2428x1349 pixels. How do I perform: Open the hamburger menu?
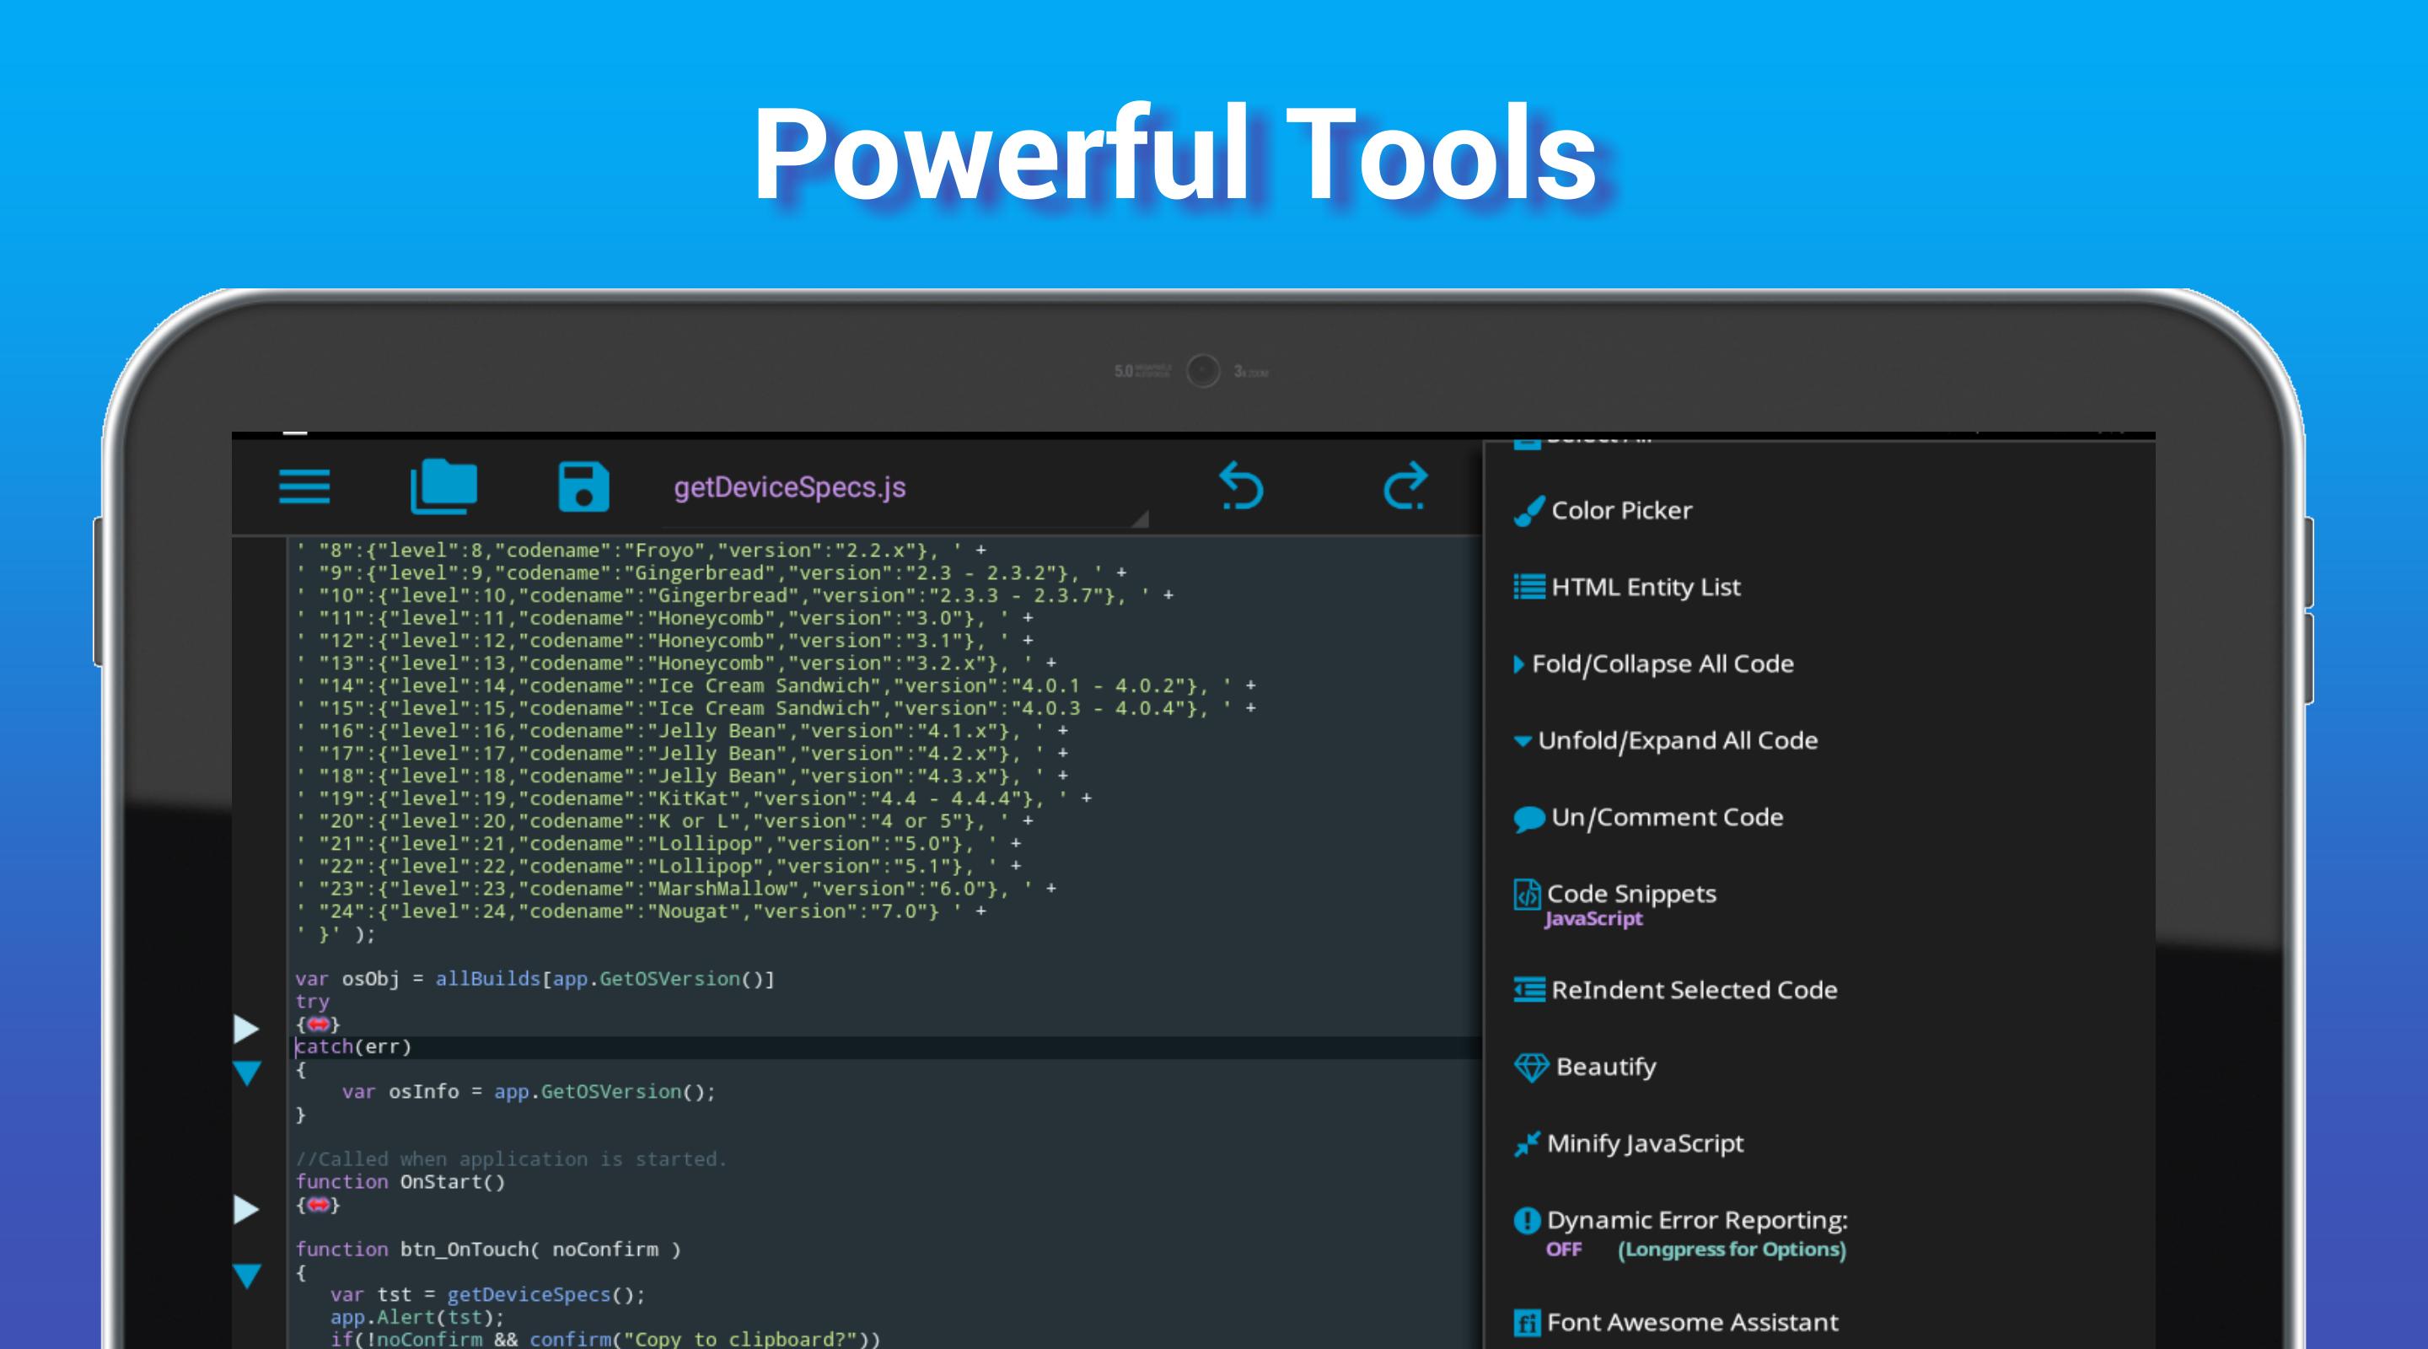point(303,487)
